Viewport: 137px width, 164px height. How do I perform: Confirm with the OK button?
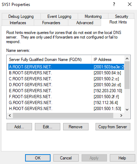pos(38,158)
